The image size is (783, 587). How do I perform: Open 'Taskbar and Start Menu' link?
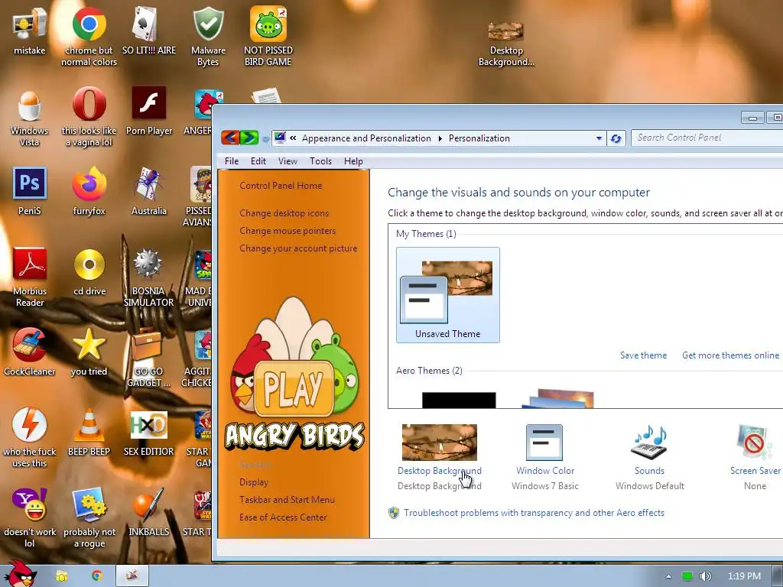pyautogui.click(x=287, y=500)
